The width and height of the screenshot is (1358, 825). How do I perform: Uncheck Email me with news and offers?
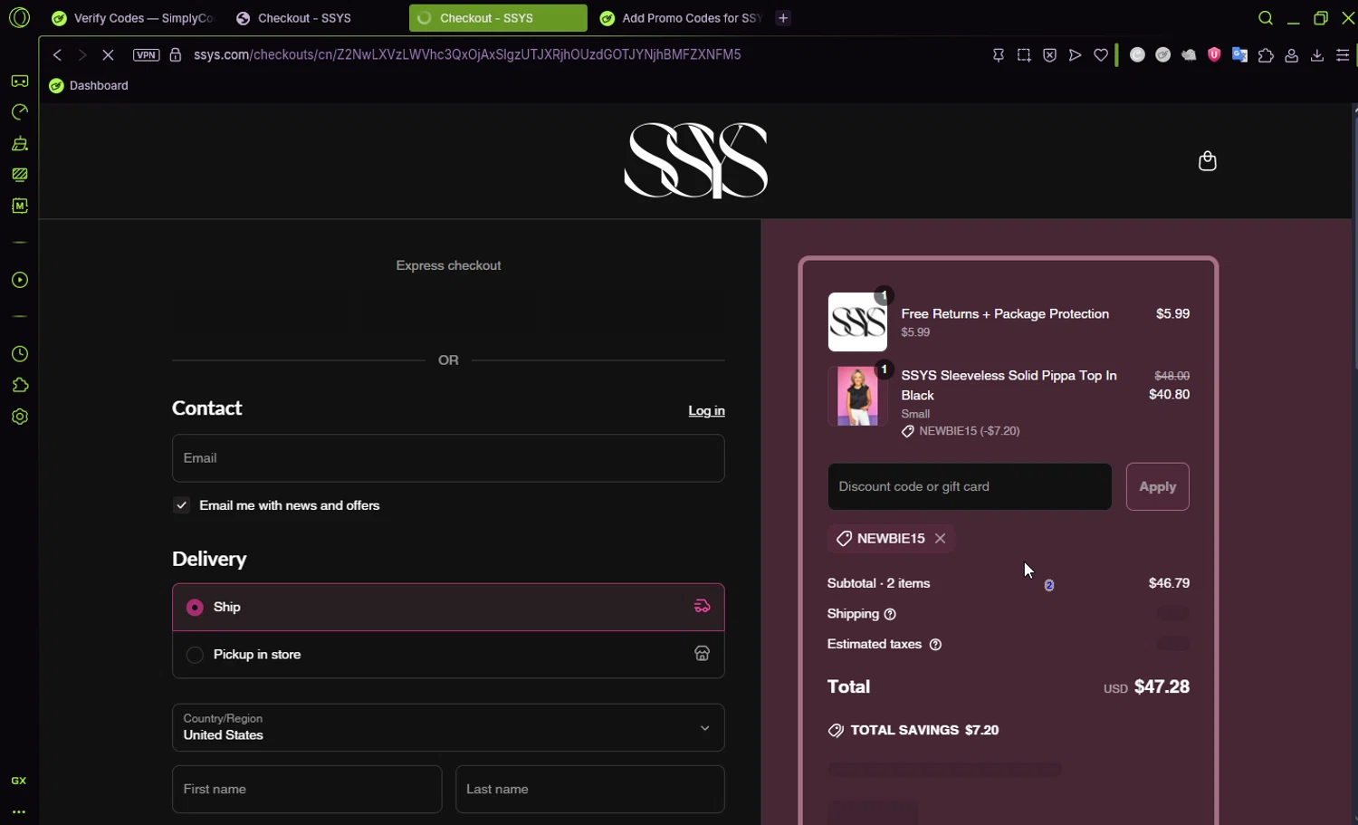coord(182,505)
